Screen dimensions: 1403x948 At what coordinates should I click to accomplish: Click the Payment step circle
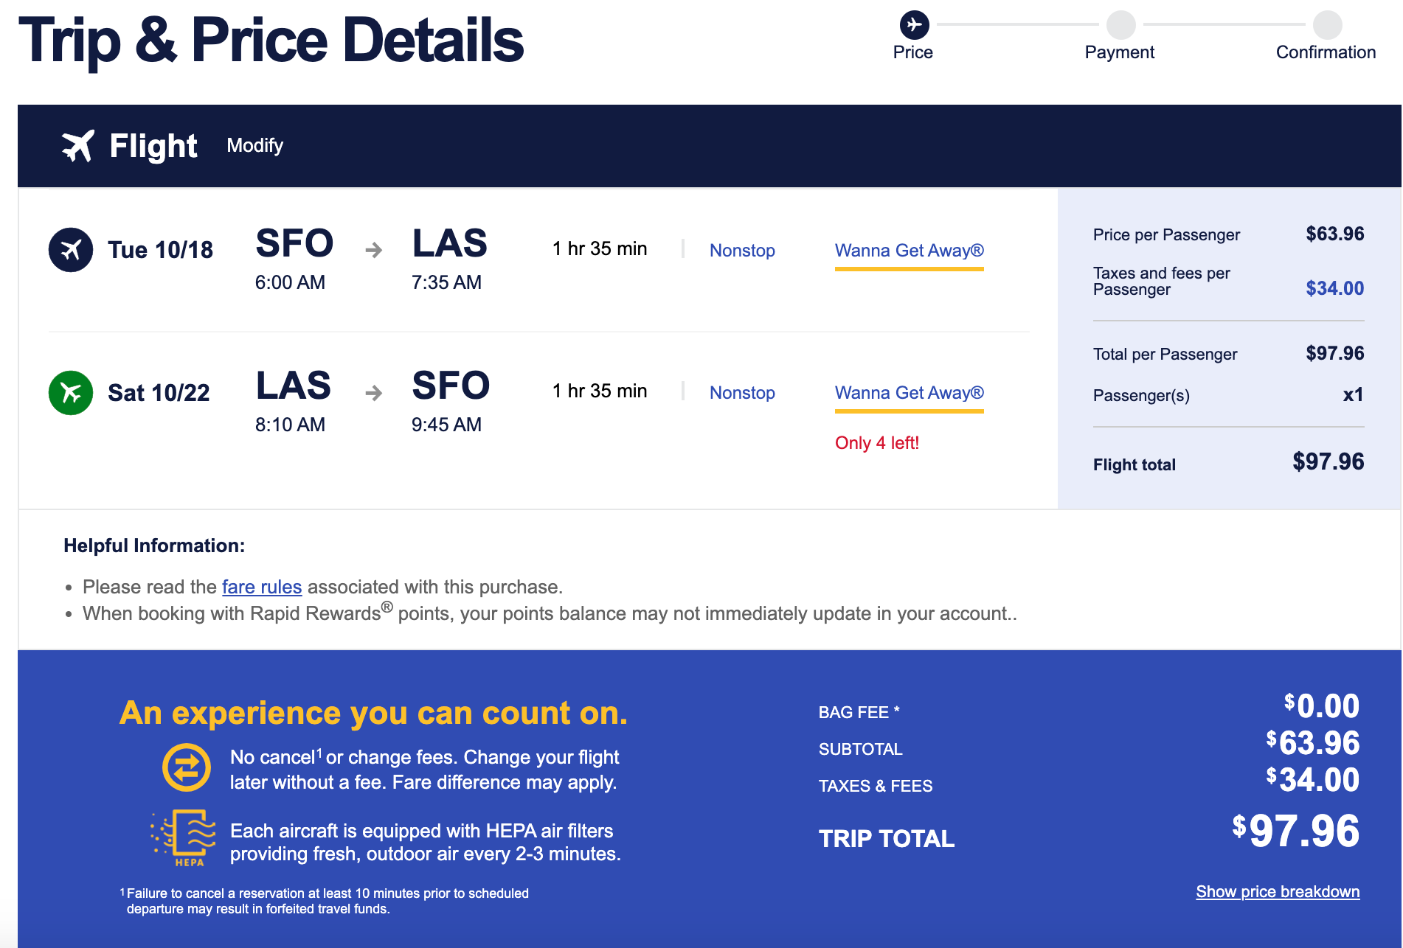click(x=1120, y=25)
